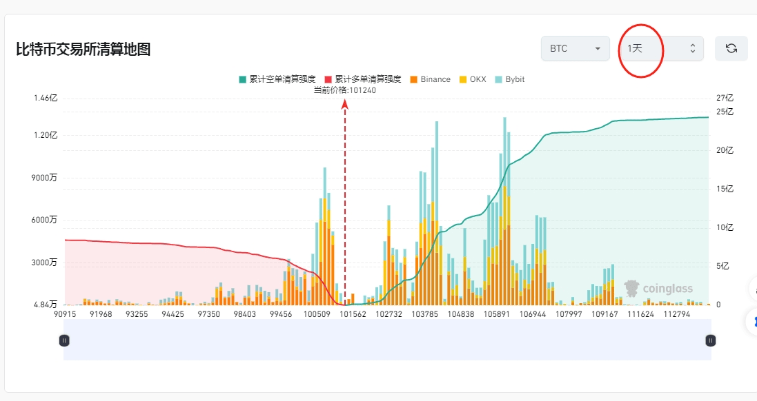The image size is (757, 401).
Task: Click the refresh chart icon button
Action: coord(731,48)
